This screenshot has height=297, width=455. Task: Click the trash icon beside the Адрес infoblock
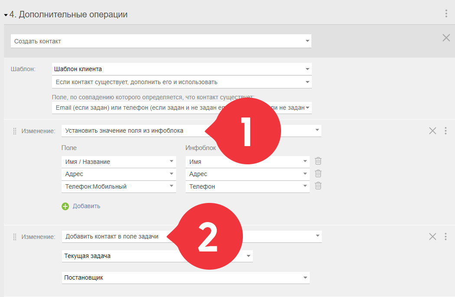pos(318,173)
